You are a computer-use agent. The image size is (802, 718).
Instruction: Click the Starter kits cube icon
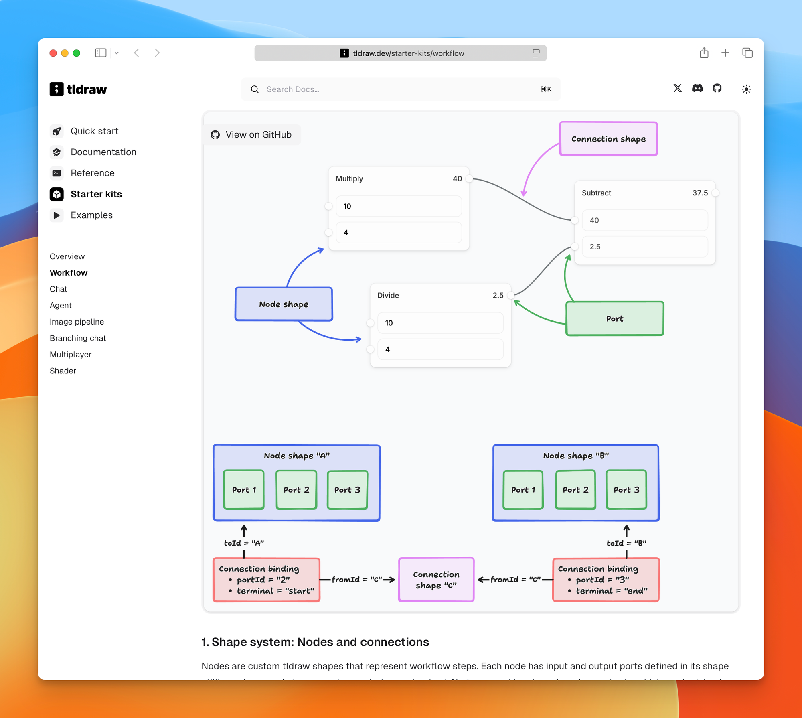(57, 194)
